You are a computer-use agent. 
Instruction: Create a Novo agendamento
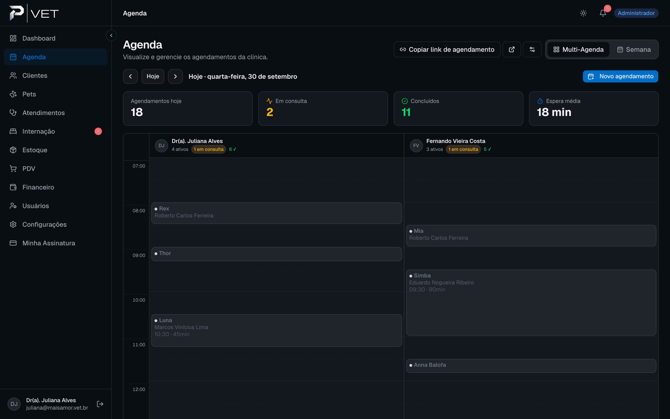(621, 76)
